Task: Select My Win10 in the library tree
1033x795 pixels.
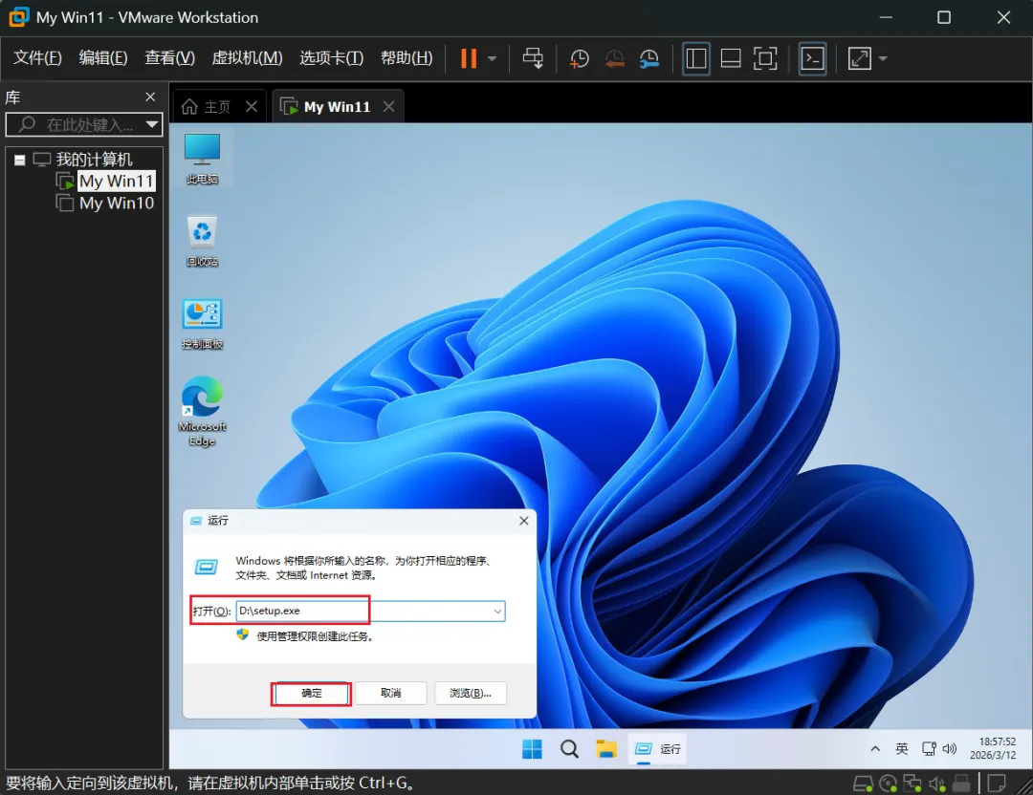Action: (x=117, y=203)
